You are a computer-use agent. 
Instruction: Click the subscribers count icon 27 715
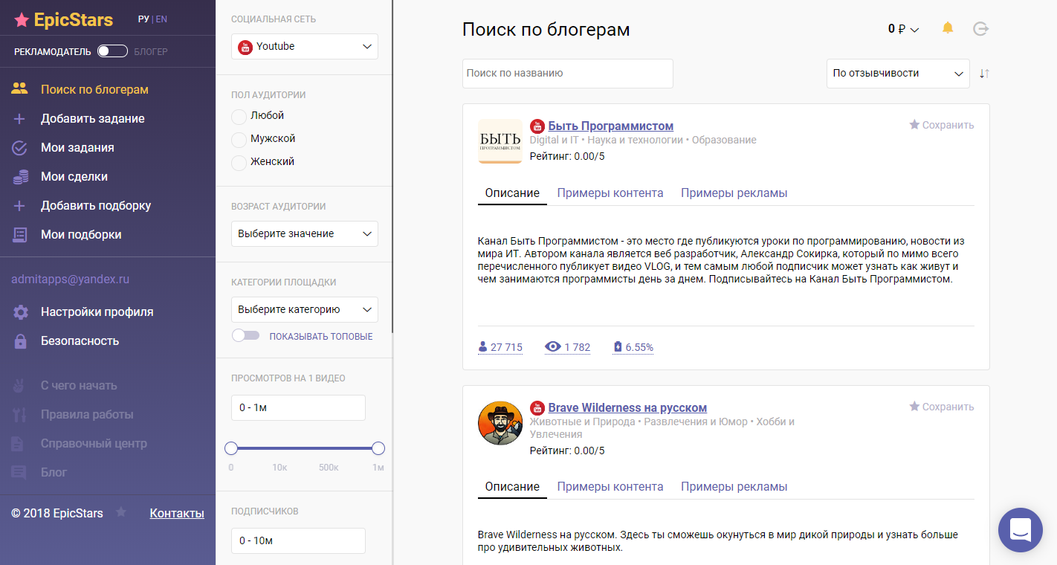(483, 347)
